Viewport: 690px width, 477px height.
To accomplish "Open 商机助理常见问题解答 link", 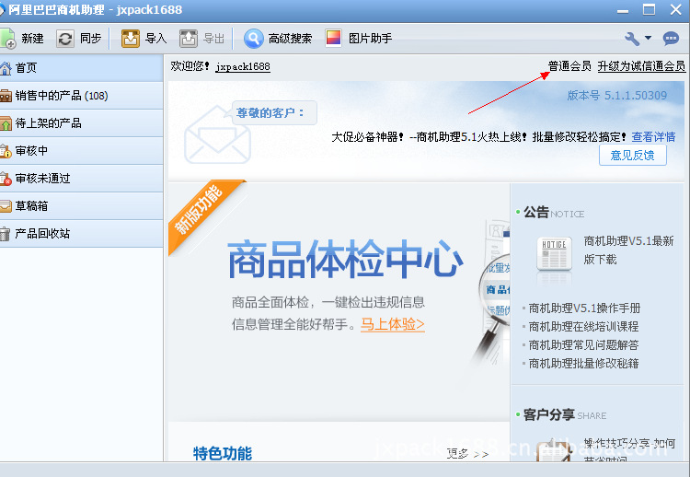I will tap(583, 345).
